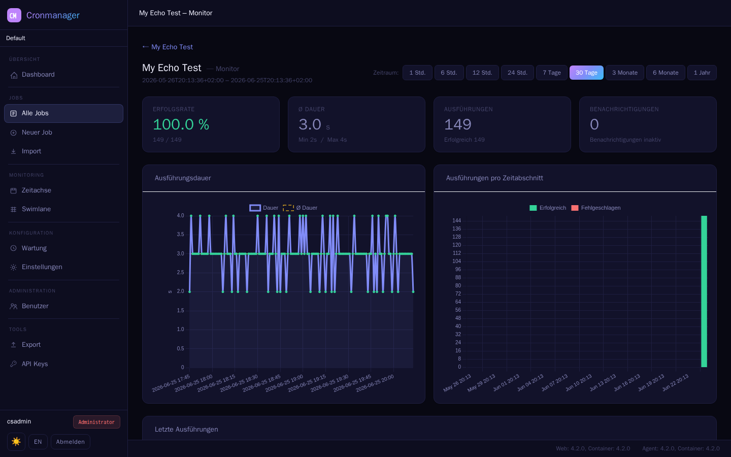Screen dimensions: 731x457
Task: Open Alle Jobs in the sidebar
Action: coord(63,113)
